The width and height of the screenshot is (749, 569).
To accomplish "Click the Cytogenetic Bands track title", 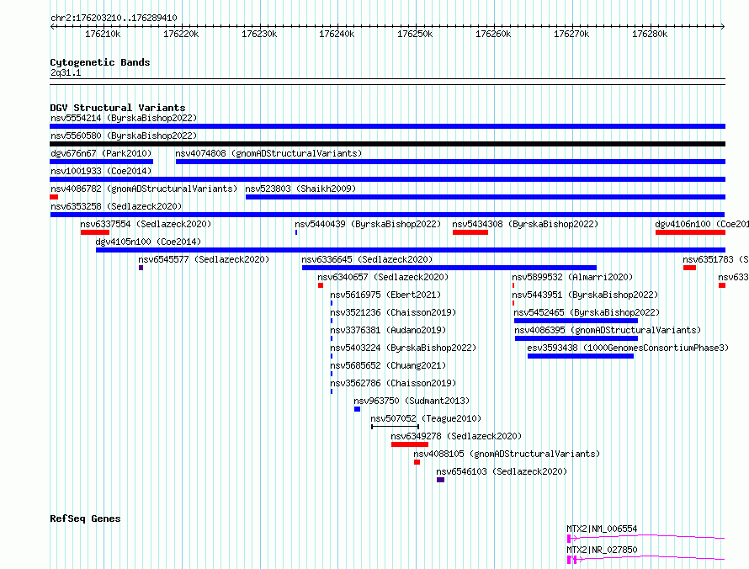I will 100,62.
